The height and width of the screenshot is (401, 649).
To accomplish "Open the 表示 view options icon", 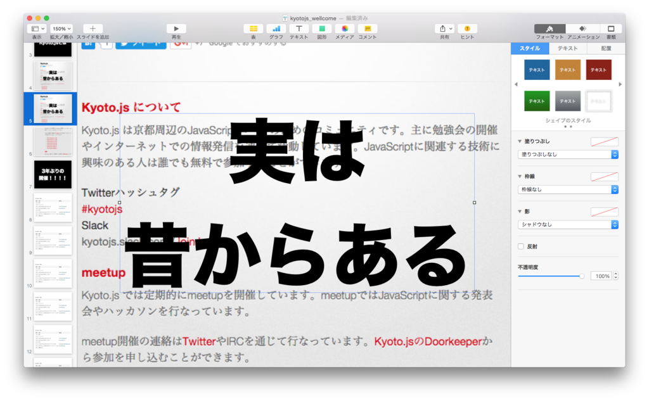I will (37, 29).
